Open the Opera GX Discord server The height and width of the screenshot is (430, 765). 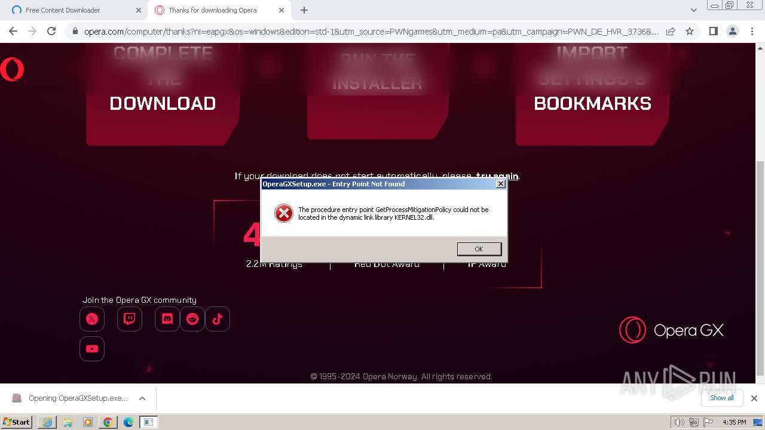(167, 319)
